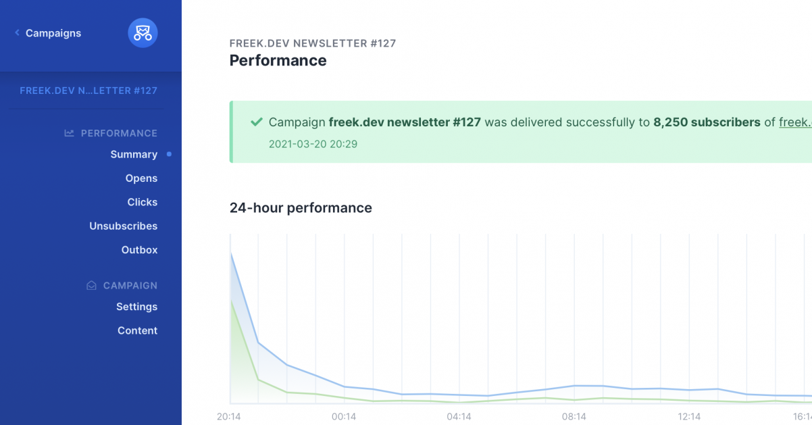The height and width of the screenshot is (425, 812).
Task: Click the freek.dev list link in alert
Action: (x=795, y=122)
